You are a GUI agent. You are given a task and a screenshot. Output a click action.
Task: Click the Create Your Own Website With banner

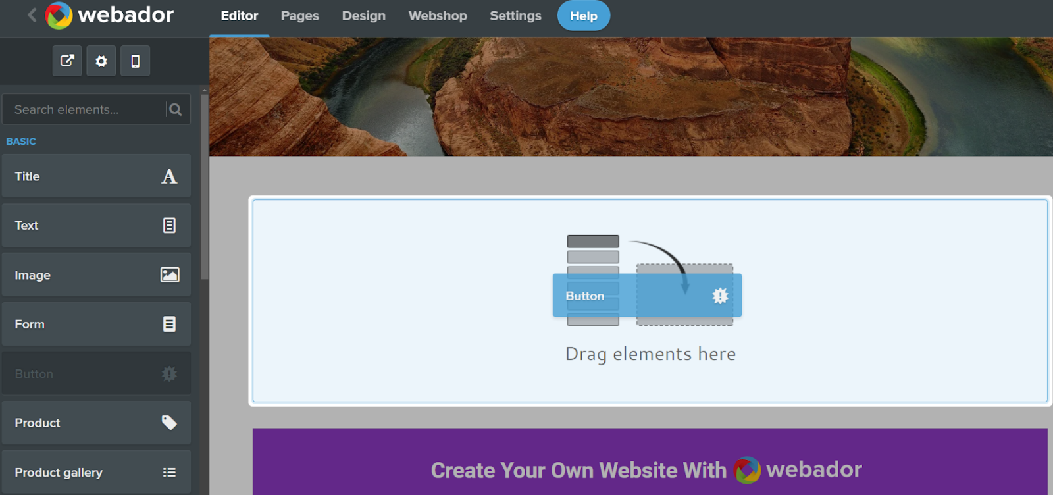point(650,461)
